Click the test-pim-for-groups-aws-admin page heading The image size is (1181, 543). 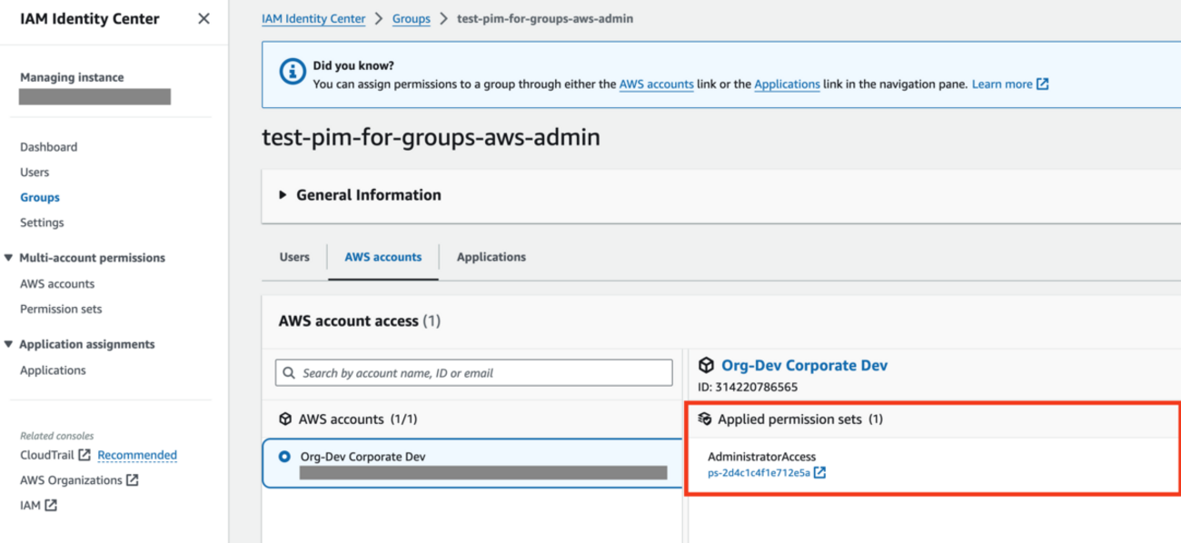click(x=431, y=137)
